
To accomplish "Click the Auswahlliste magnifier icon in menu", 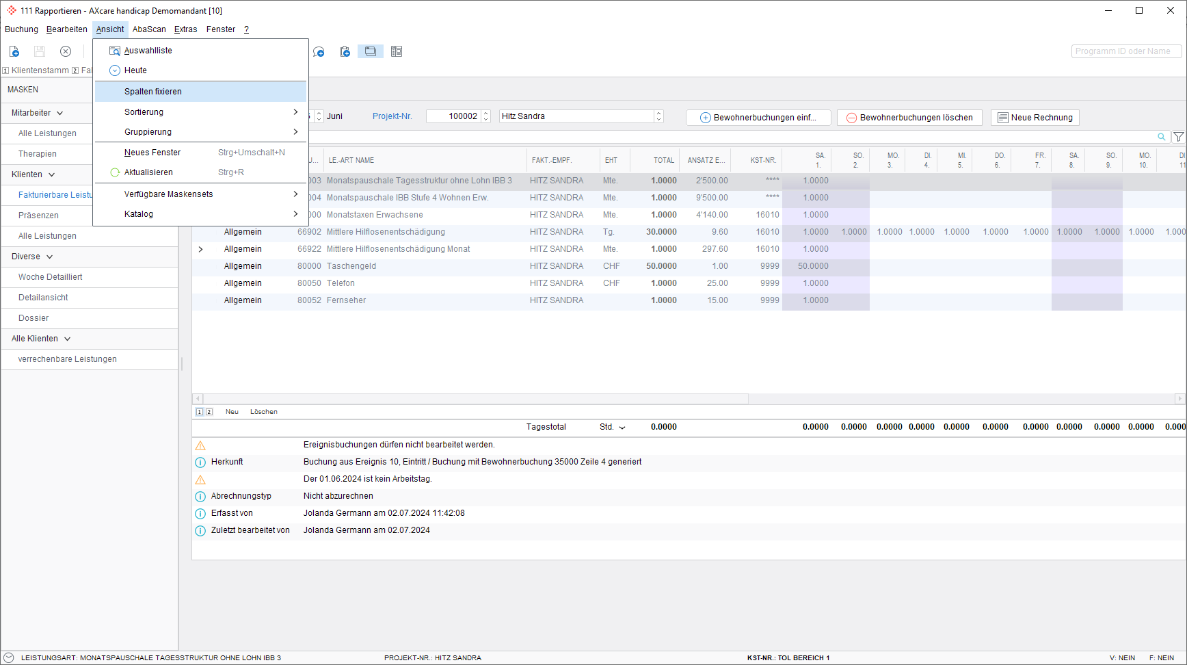I will coord(115,51).
